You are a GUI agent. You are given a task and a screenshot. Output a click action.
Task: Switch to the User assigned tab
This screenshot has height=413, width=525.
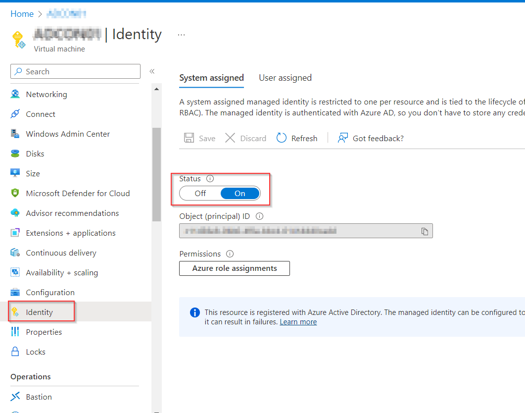[x=285, y=78]
